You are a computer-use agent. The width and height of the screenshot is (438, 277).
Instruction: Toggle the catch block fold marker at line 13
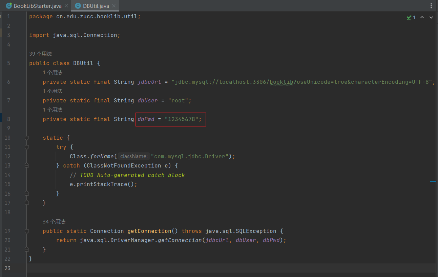pyautogui.click(x=26, y=166)
